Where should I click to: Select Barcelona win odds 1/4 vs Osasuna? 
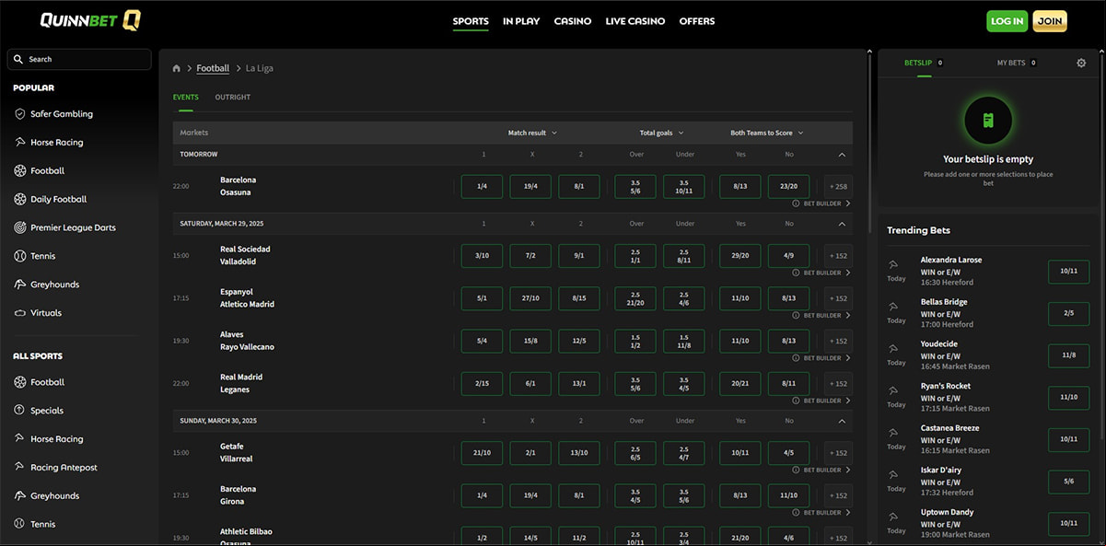tap(482, 187)
